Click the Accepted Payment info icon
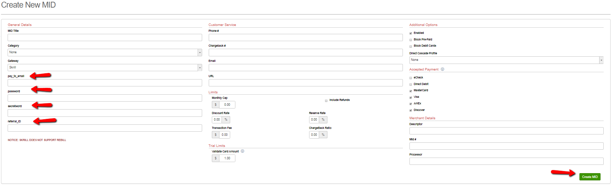The width and height of the screenshot is (613, 188). tap(442, 69)
